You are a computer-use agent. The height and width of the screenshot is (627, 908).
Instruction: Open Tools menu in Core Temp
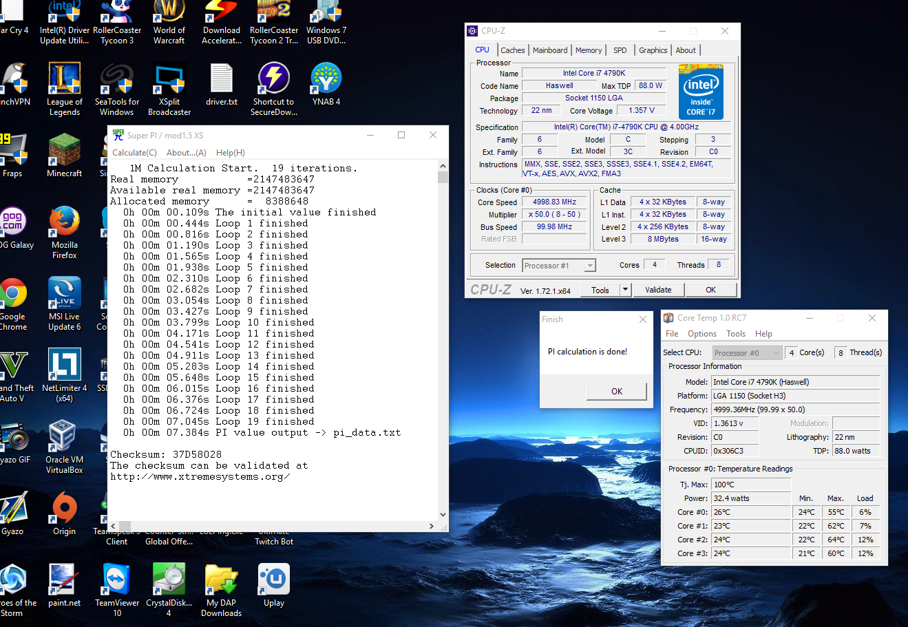tap(736, 334)
